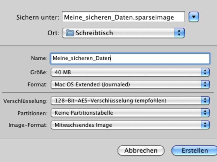The height and width of the screenshot is (162, 217).
Task: Open the Ort location dropdown showing Schreibtisch
Action: 123,33
